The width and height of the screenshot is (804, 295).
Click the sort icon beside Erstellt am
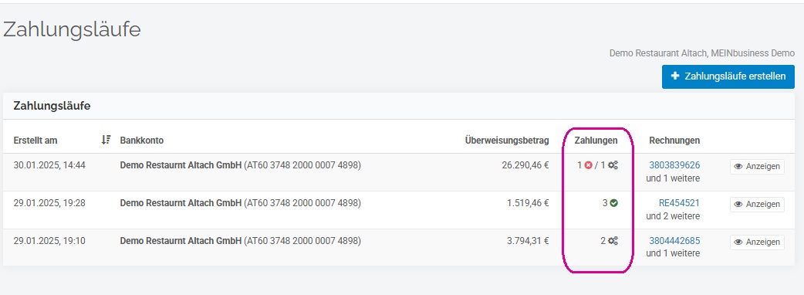pyautogui.click(x=106, y=140)
